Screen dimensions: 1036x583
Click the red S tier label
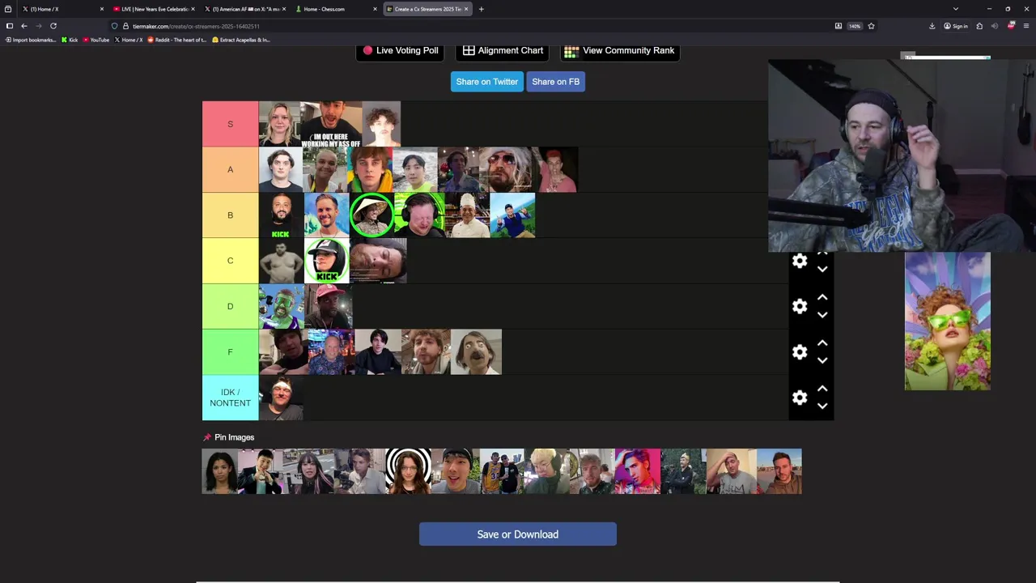click(230, 124)
